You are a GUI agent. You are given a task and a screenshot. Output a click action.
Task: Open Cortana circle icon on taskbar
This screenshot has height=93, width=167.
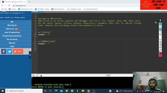(45, 91)
